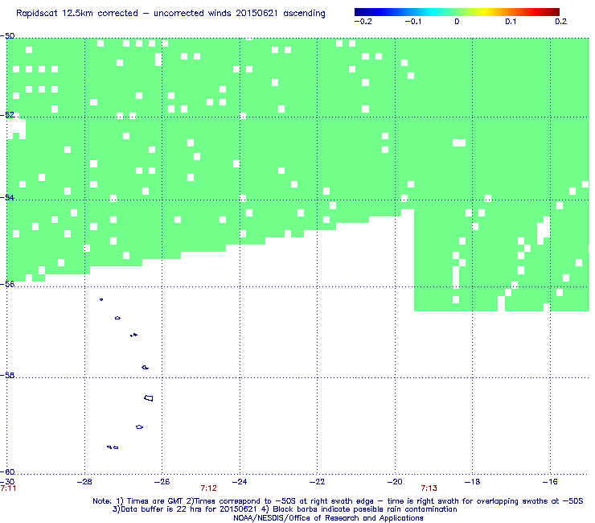Click the 'NOAA/NESDIS/Office of Research and Applications' credit
The width and height of the screenshot is (595, 523).
tap(328, 518)
